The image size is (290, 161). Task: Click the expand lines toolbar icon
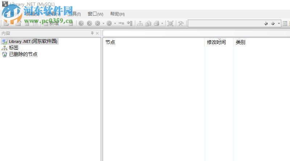tap(130, 23)
